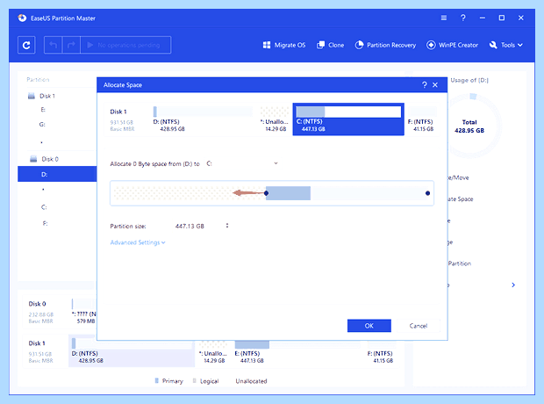This screenshot has height=404, width=544.
Task: Launch Partition Recovery
Action: tap(385, 45)
